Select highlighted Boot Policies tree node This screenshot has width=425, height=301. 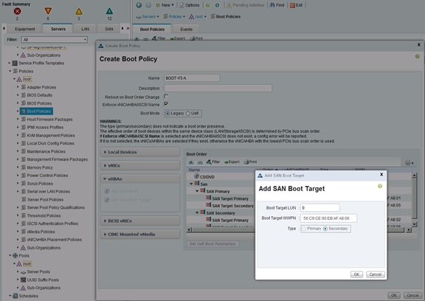(36, 111)
